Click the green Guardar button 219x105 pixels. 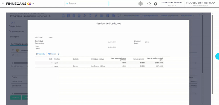[16, 97]
